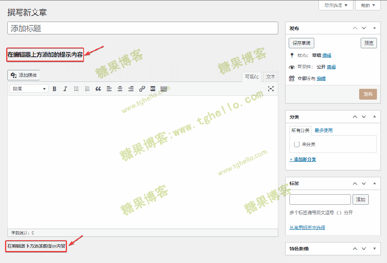Screen dimensions: 387x263
Task: Move the 发布 panel up
Action: point(355,28)
